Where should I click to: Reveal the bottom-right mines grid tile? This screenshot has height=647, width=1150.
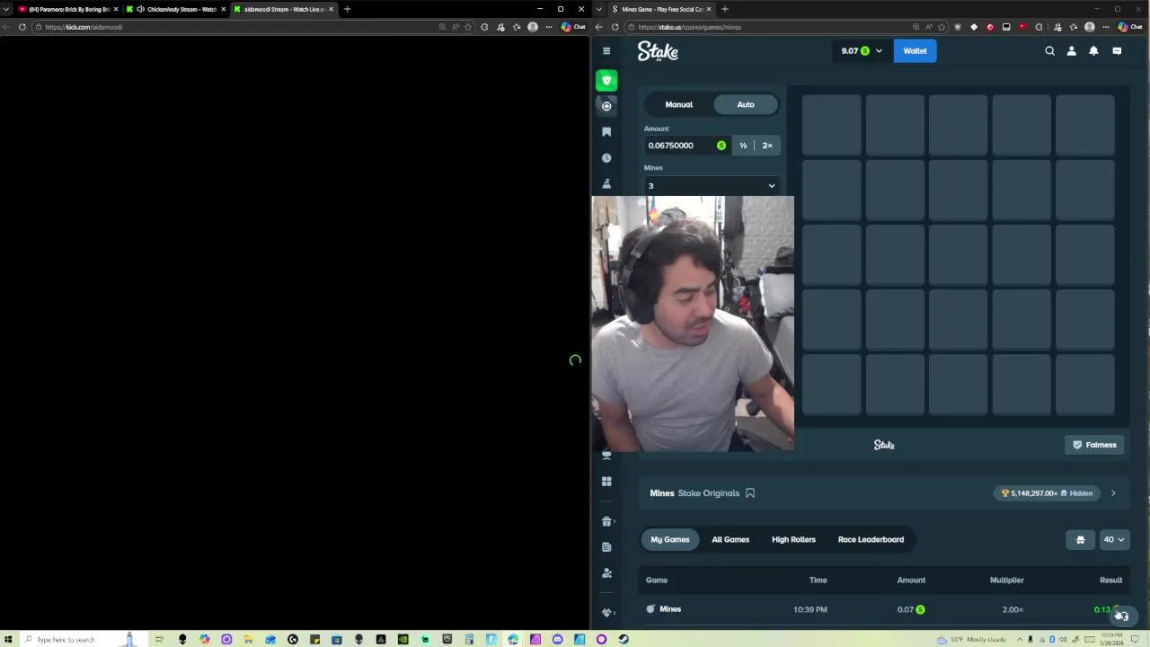(1084, 385)
